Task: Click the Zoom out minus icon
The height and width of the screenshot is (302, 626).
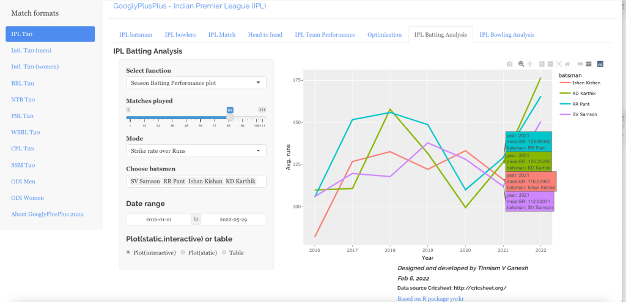Action: pos(550,64)
